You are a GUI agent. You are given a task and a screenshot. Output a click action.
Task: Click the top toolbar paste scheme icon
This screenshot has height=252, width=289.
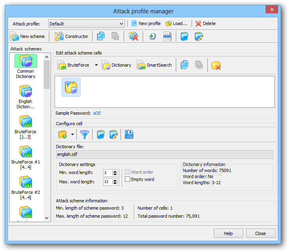tap(115, 36)
